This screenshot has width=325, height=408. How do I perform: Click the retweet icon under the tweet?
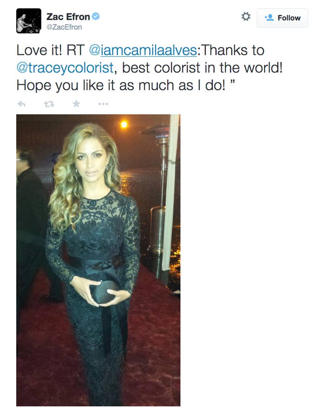[49, 105]
